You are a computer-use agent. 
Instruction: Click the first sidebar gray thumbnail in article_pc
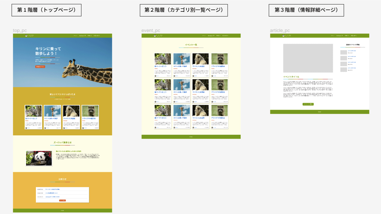[344, 52]
